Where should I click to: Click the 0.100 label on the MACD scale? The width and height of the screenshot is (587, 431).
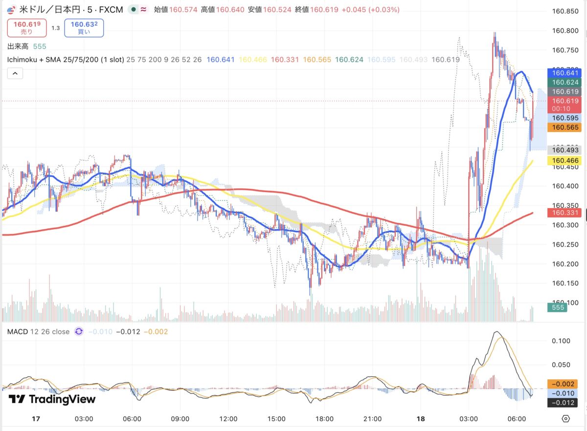tap(562, 341)
